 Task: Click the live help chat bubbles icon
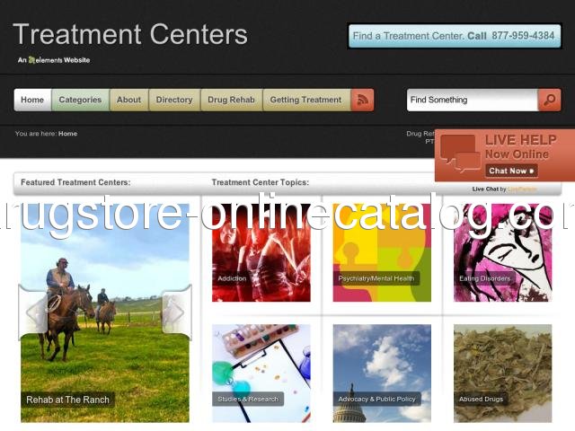tap(461, 154)
